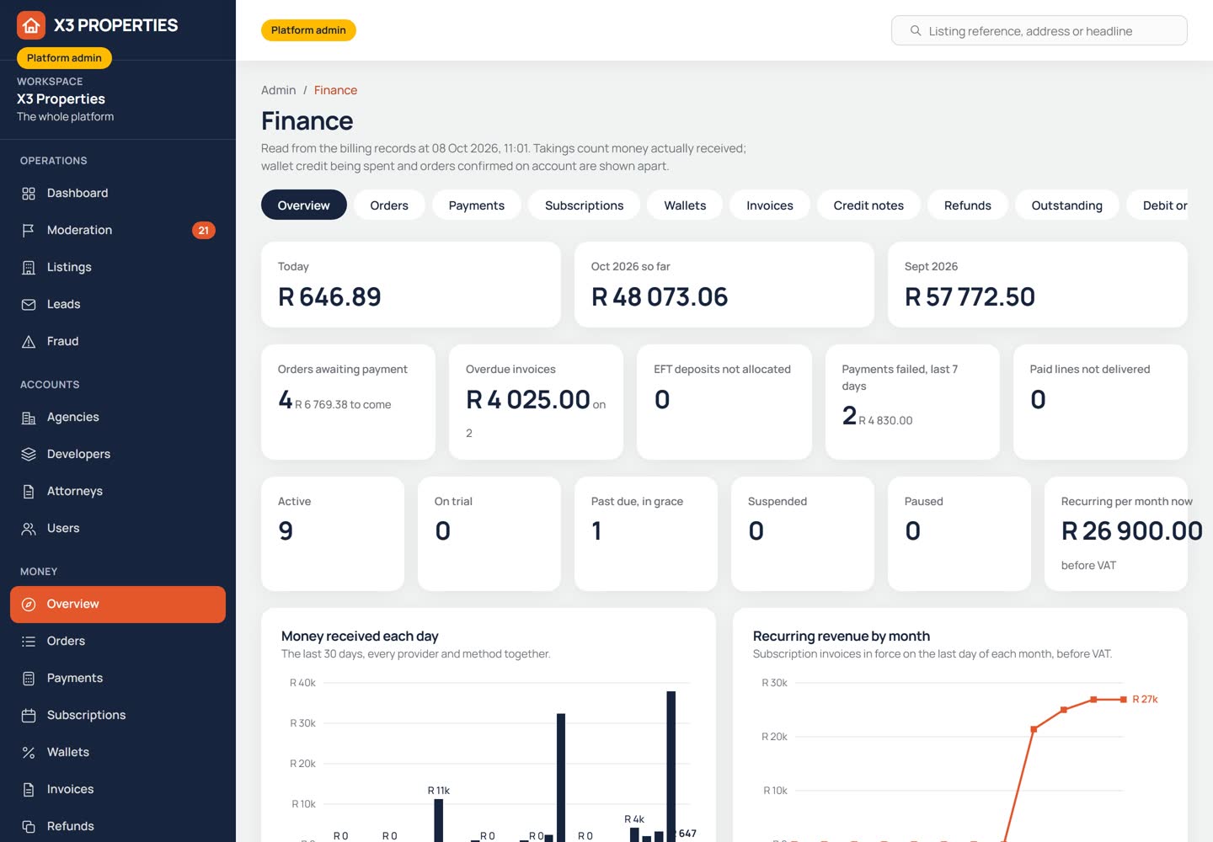Open the EFT deposits not allocated card
The height and width of the screenshot is (842, 1213).
[x=724, y=402]
